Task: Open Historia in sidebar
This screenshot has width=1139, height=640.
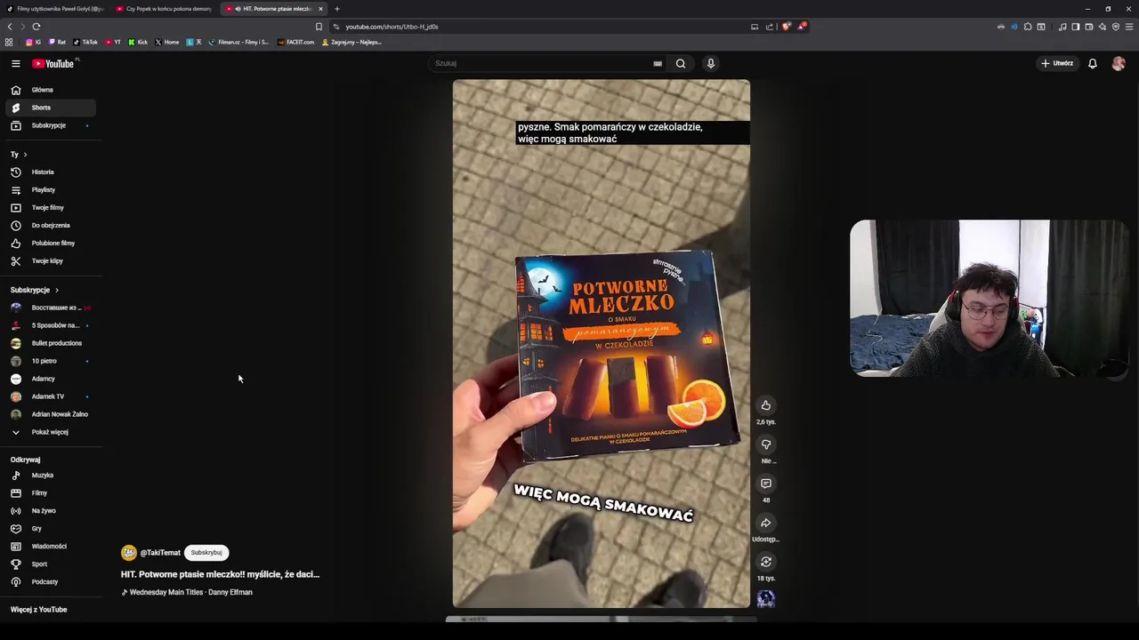Action: pyautogui.click(x=51, y=172)
